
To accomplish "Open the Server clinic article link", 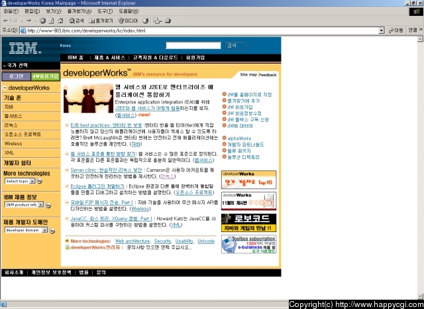I will click(106, 170).
